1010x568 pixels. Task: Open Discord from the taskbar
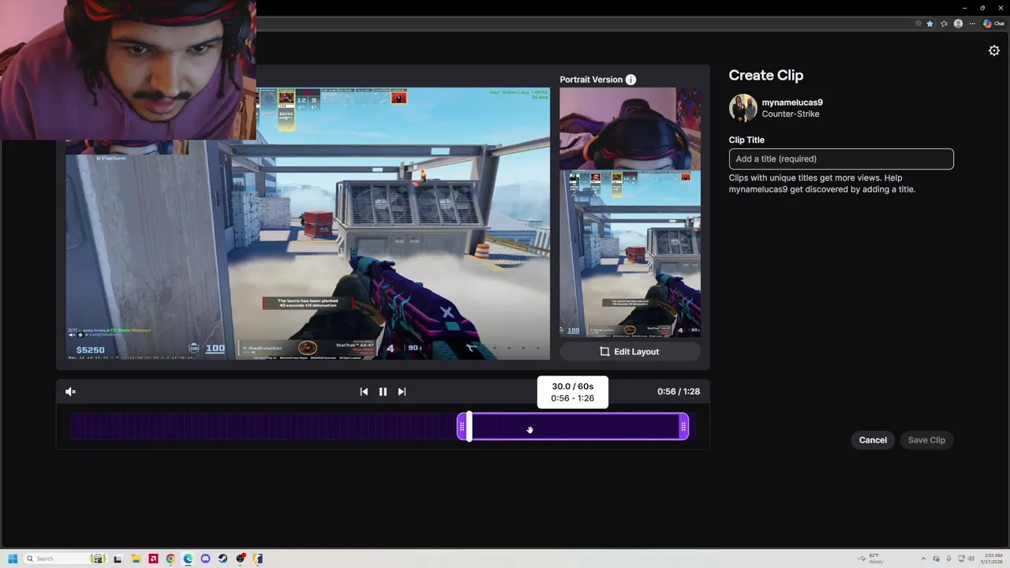coord(205,559)
